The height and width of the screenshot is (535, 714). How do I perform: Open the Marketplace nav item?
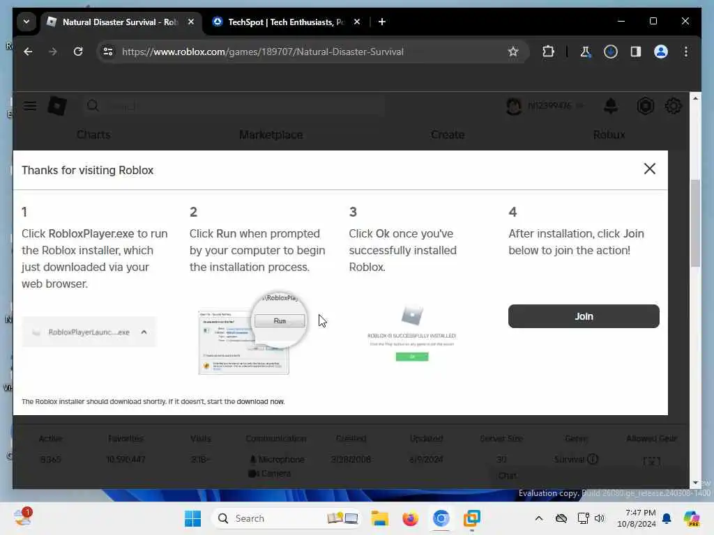271,134
